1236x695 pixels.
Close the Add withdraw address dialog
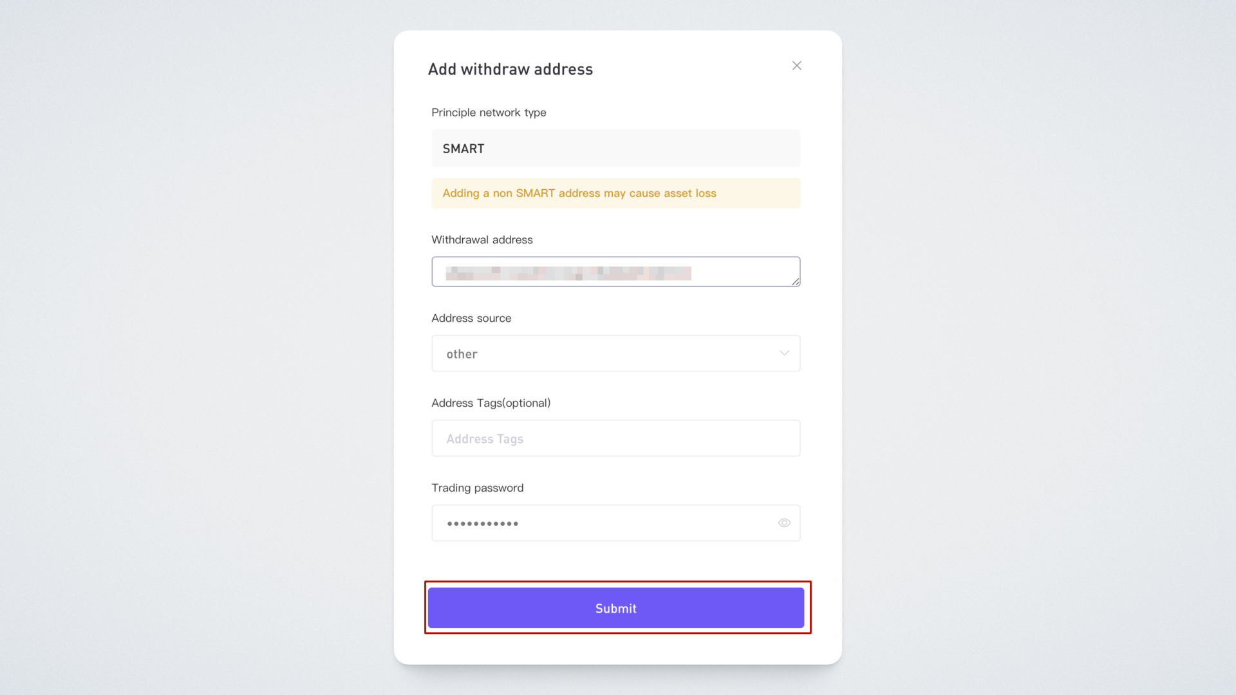[x=796, y=66]
